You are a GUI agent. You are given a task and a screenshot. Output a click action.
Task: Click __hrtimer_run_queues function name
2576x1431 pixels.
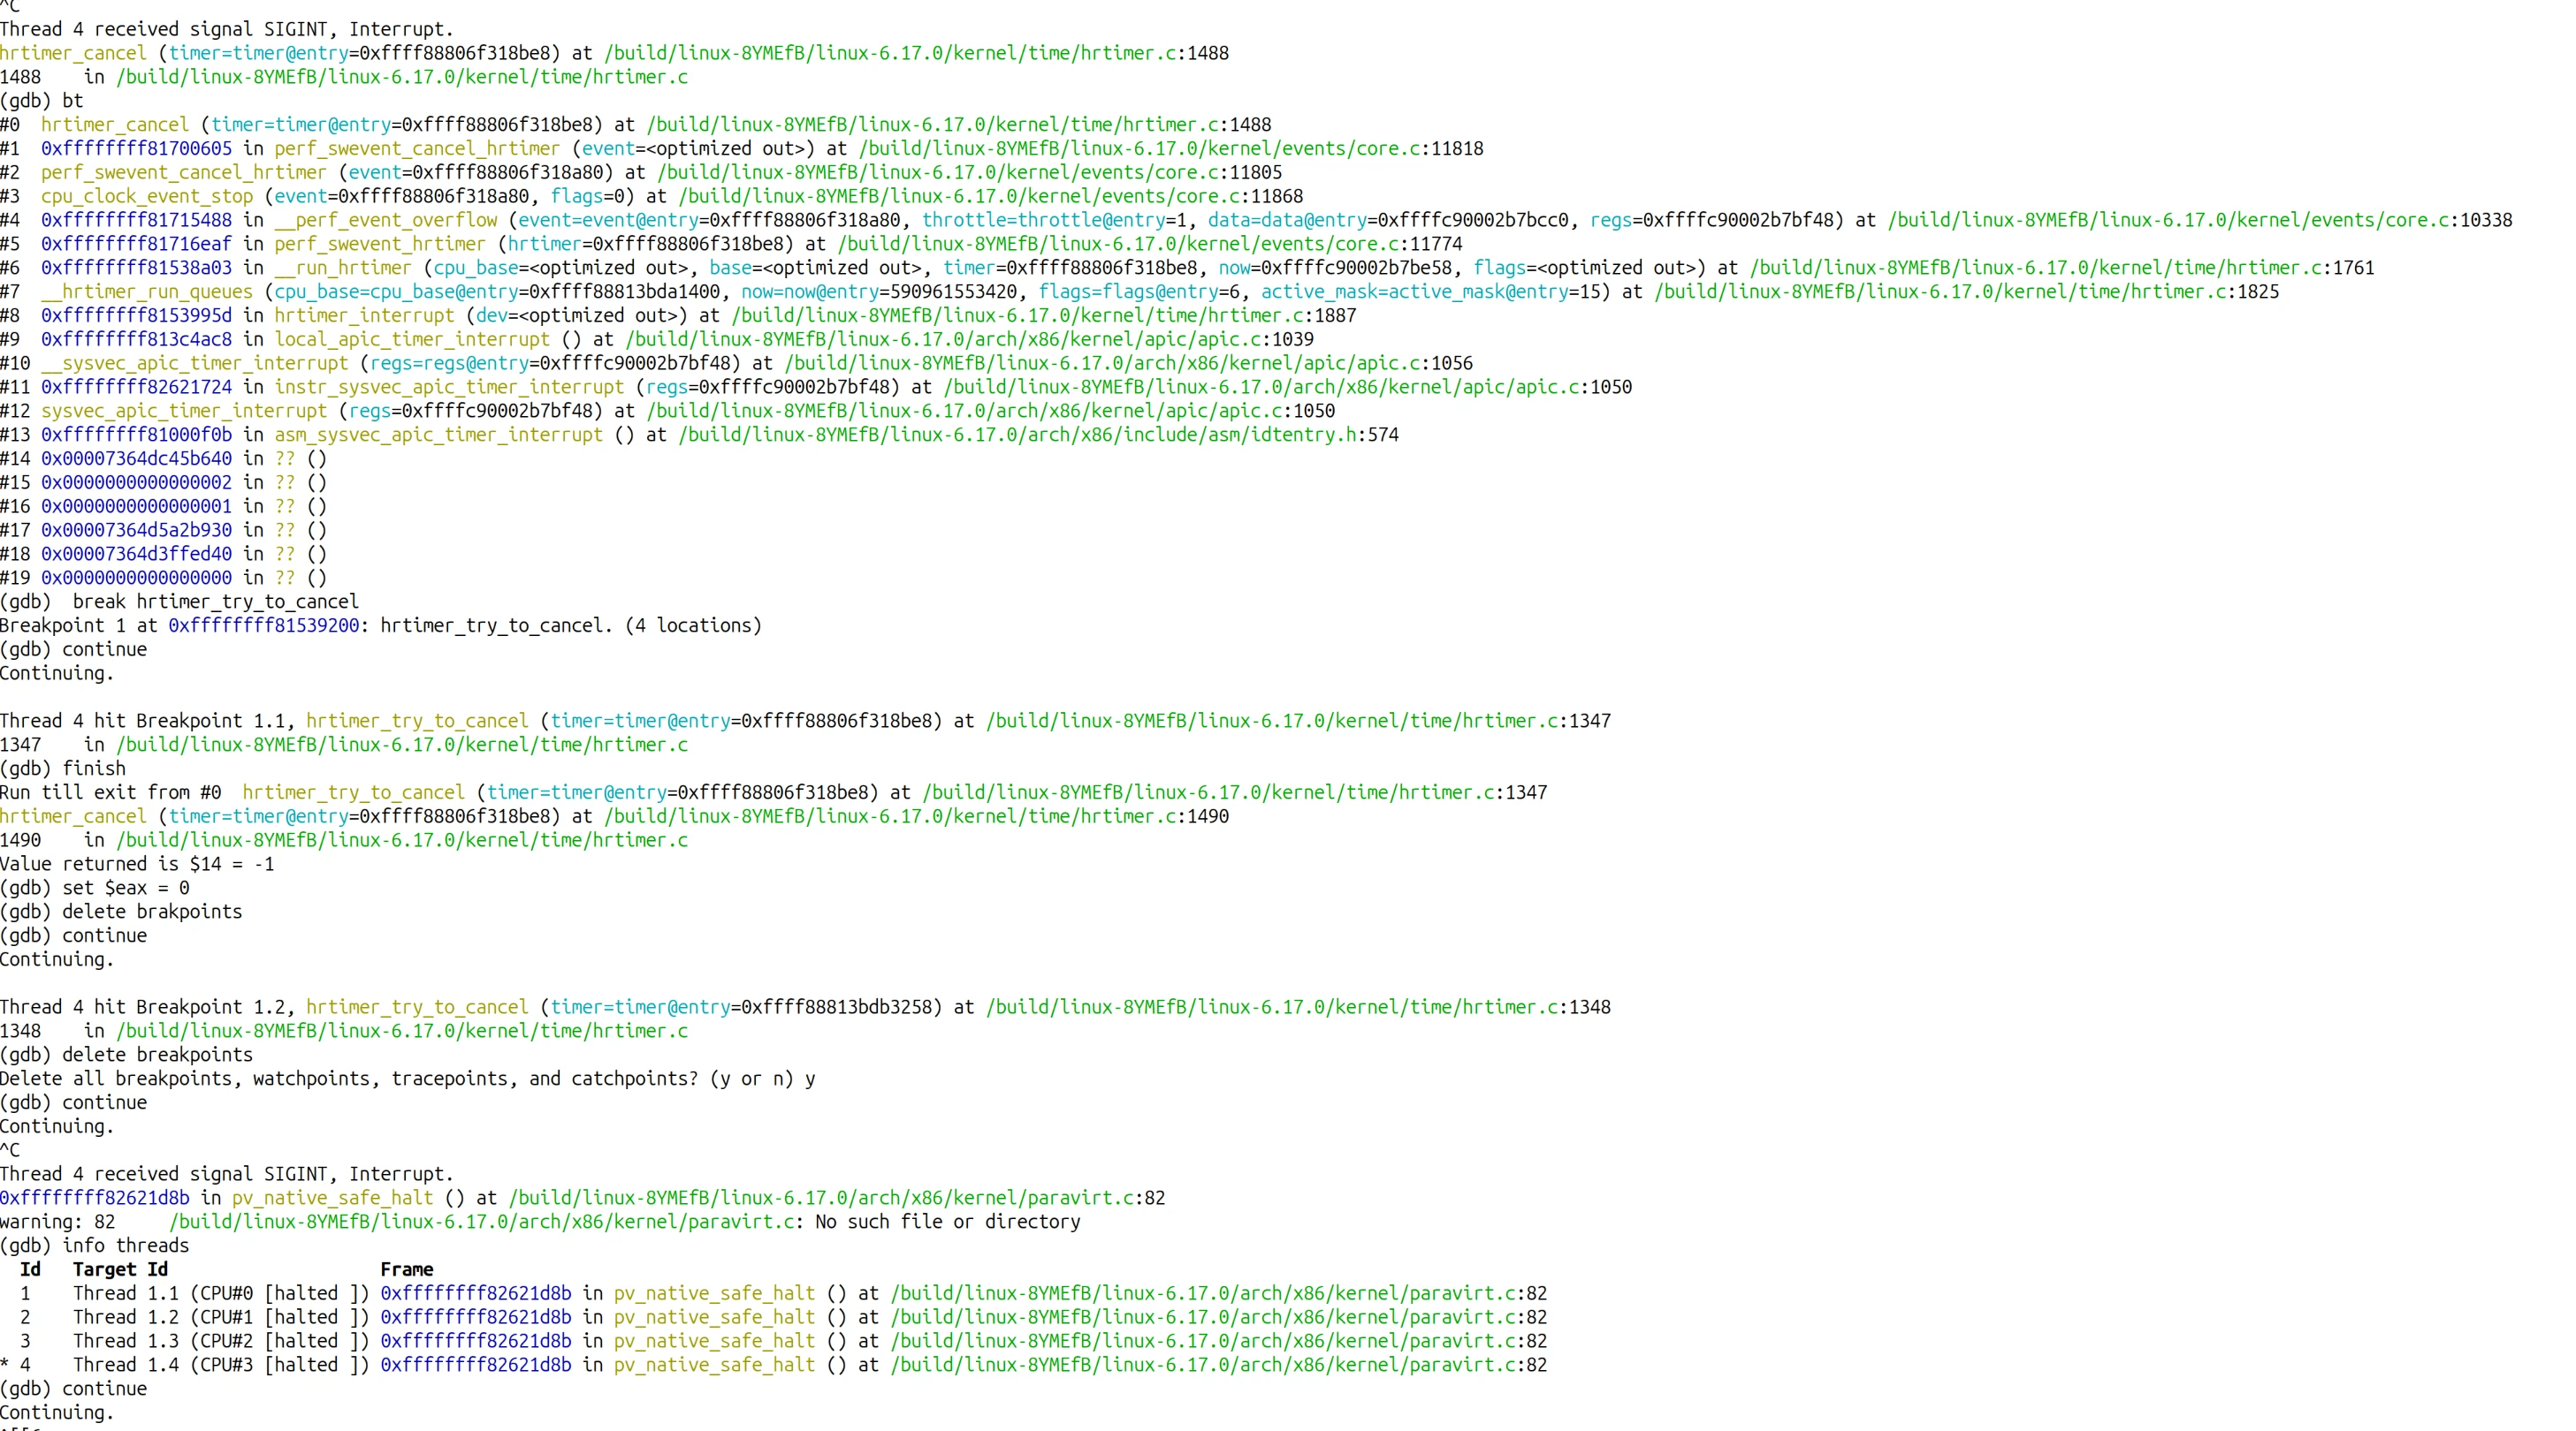pyautogui.click(x=147, y=291)
